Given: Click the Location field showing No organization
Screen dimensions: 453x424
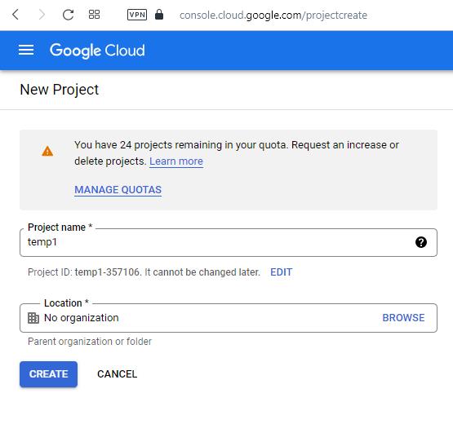Looking at the screenshot, I should click(x=229, y=318).
